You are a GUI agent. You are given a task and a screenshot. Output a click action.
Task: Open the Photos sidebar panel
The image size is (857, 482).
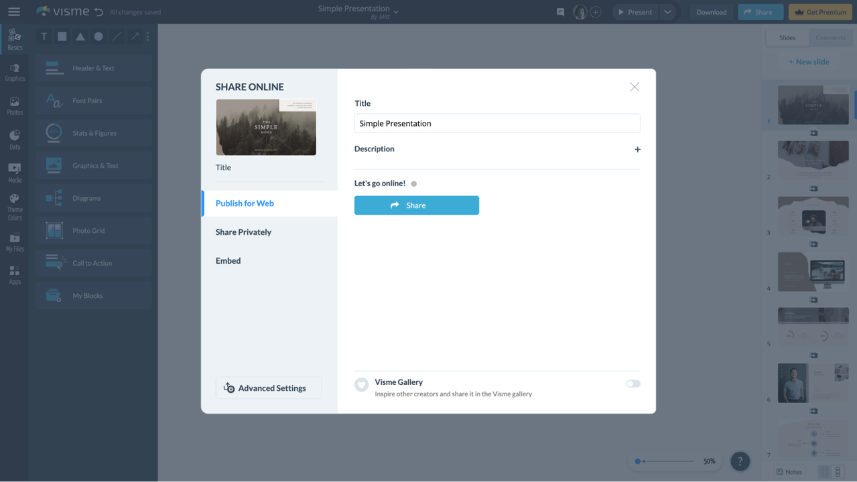coord(14,106)
